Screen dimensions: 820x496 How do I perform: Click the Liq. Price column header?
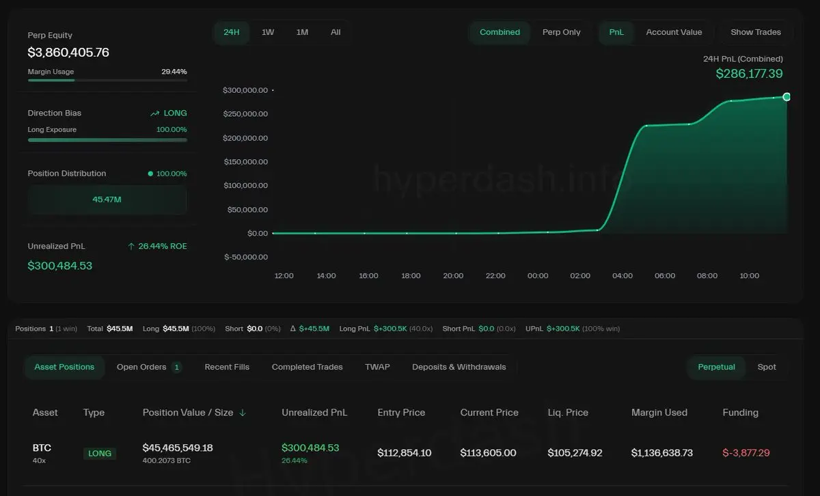(568, 413)
